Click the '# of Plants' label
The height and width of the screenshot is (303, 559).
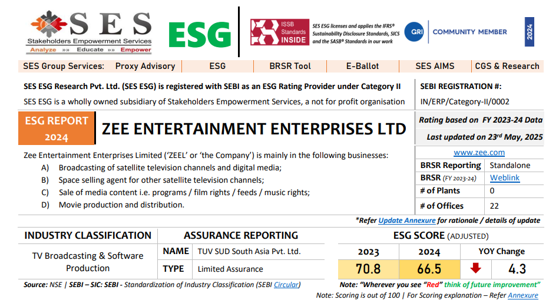[x=440, y=190]
